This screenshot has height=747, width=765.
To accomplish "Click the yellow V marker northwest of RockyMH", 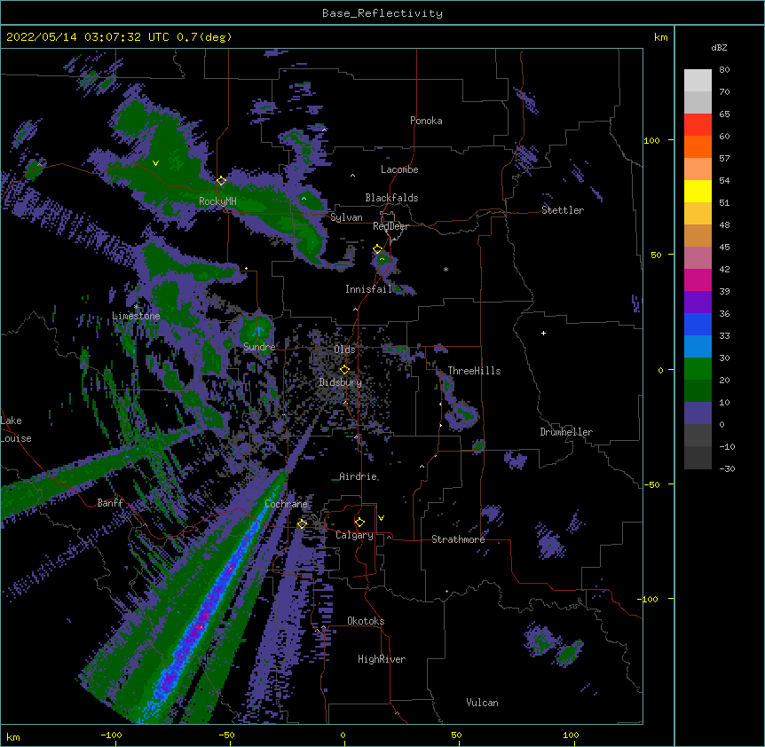I will 155,163.
